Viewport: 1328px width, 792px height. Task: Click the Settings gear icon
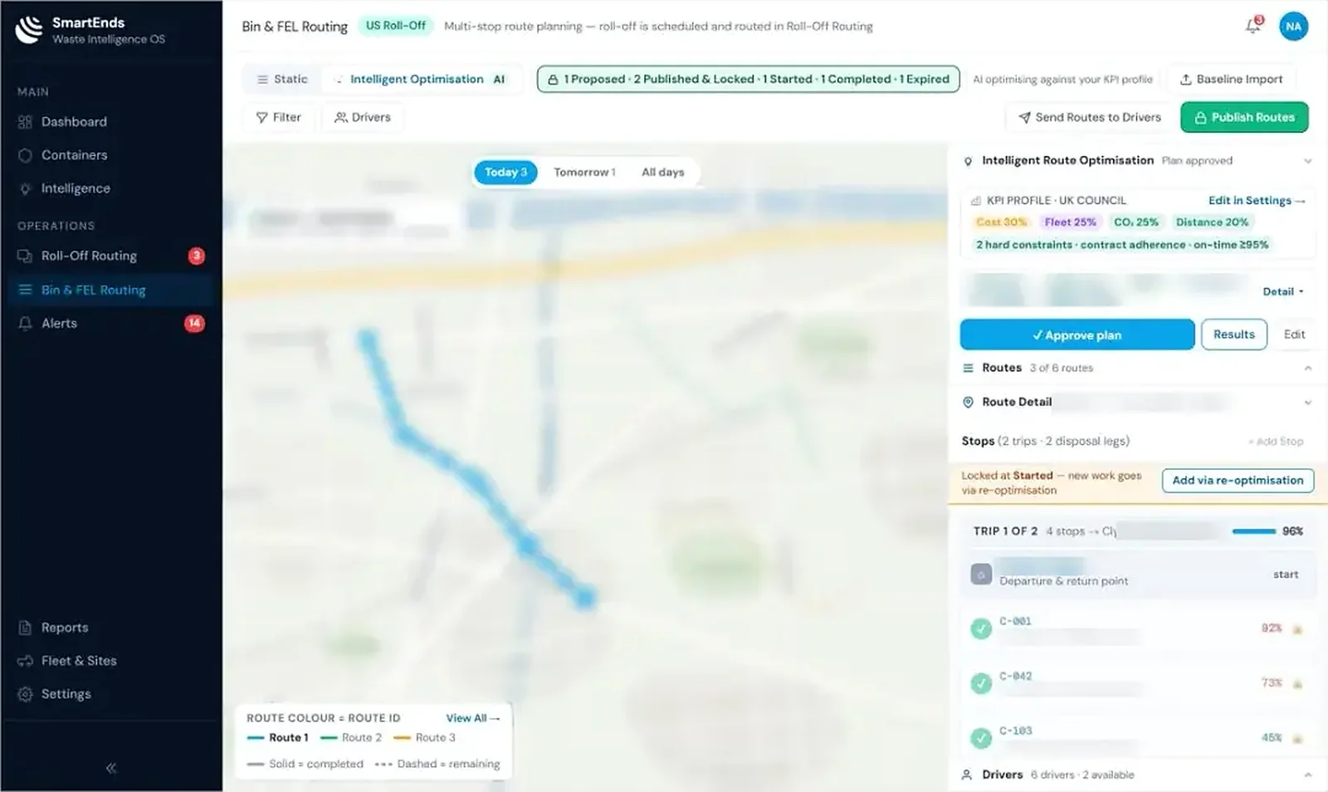point(25,694)
